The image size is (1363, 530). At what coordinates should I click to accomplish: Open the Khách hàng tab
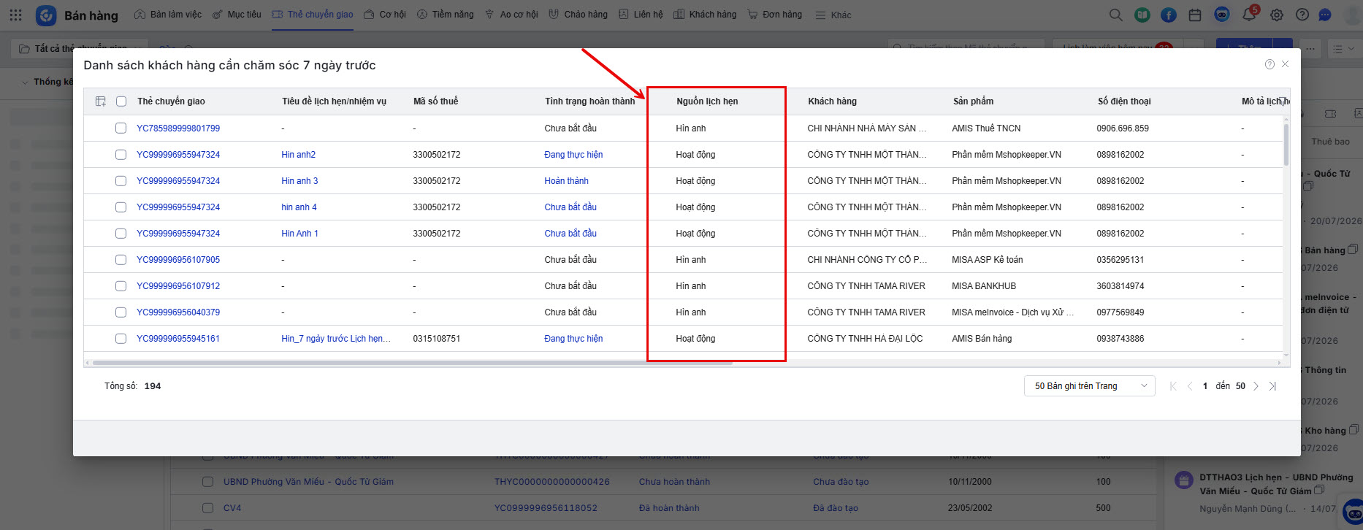tap(705, 15)
